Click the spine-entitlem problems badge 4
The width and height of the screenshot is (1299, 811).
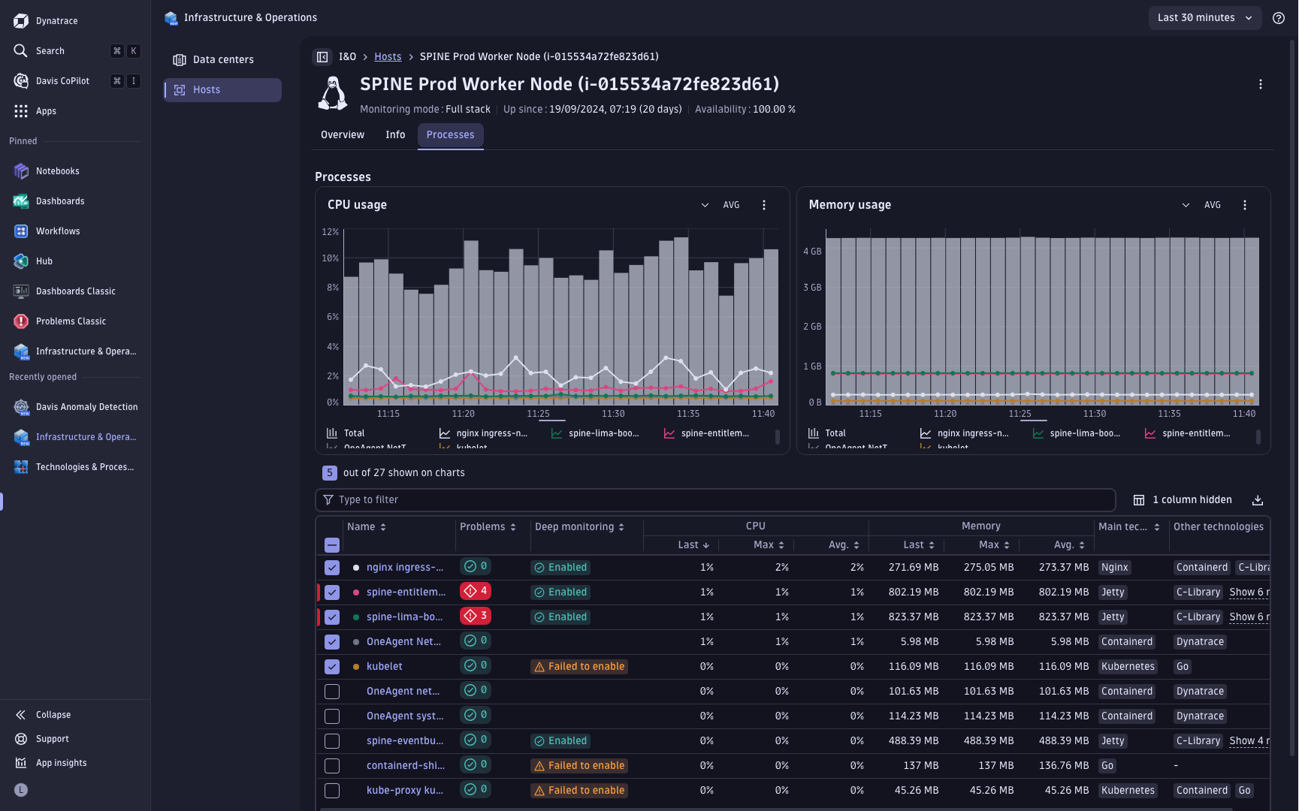(x=476, y=592)
